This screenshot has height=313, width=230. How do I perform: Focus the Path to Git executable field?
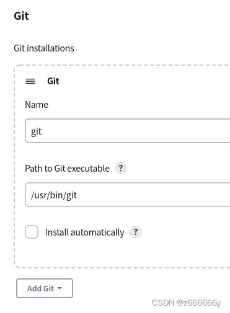(x=128, y=195)
